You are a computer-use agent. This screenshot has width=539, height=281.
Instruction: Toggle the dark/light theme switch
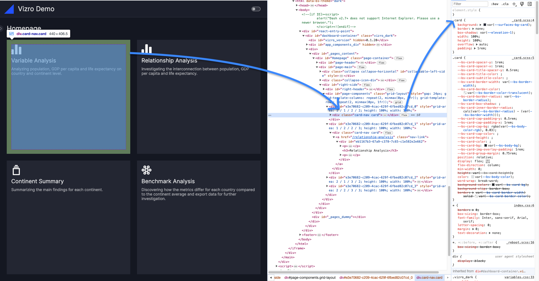pos(256,9)
